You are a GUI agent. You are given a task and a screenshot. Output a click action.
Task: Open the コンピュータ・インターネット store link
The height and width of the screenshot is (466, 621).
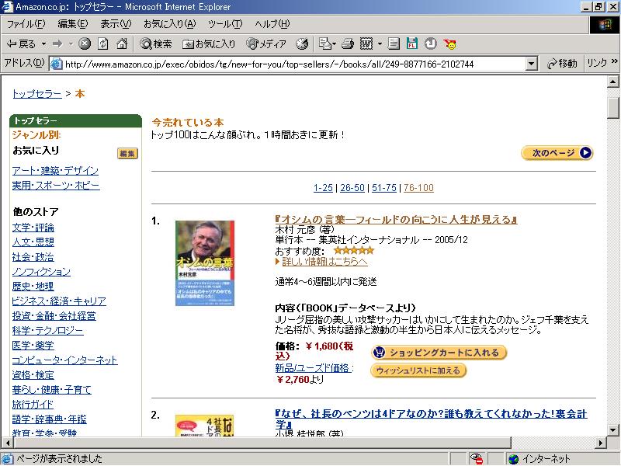pos(64,360)
